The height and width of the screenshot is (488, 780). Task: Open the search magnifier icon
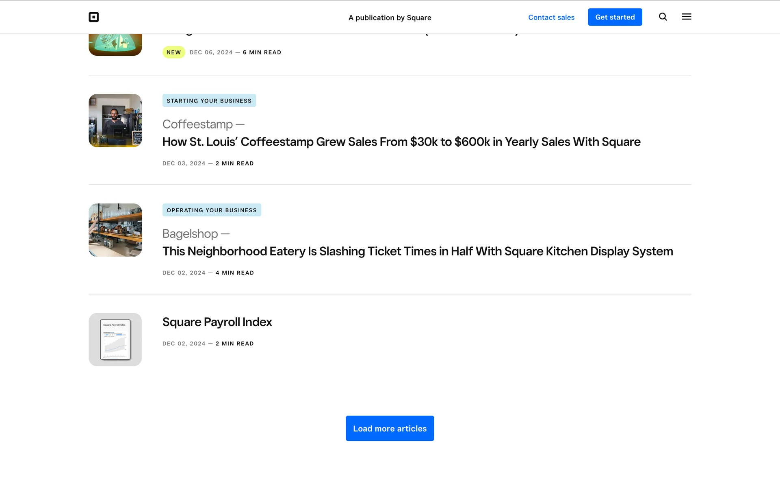point(663,17)
